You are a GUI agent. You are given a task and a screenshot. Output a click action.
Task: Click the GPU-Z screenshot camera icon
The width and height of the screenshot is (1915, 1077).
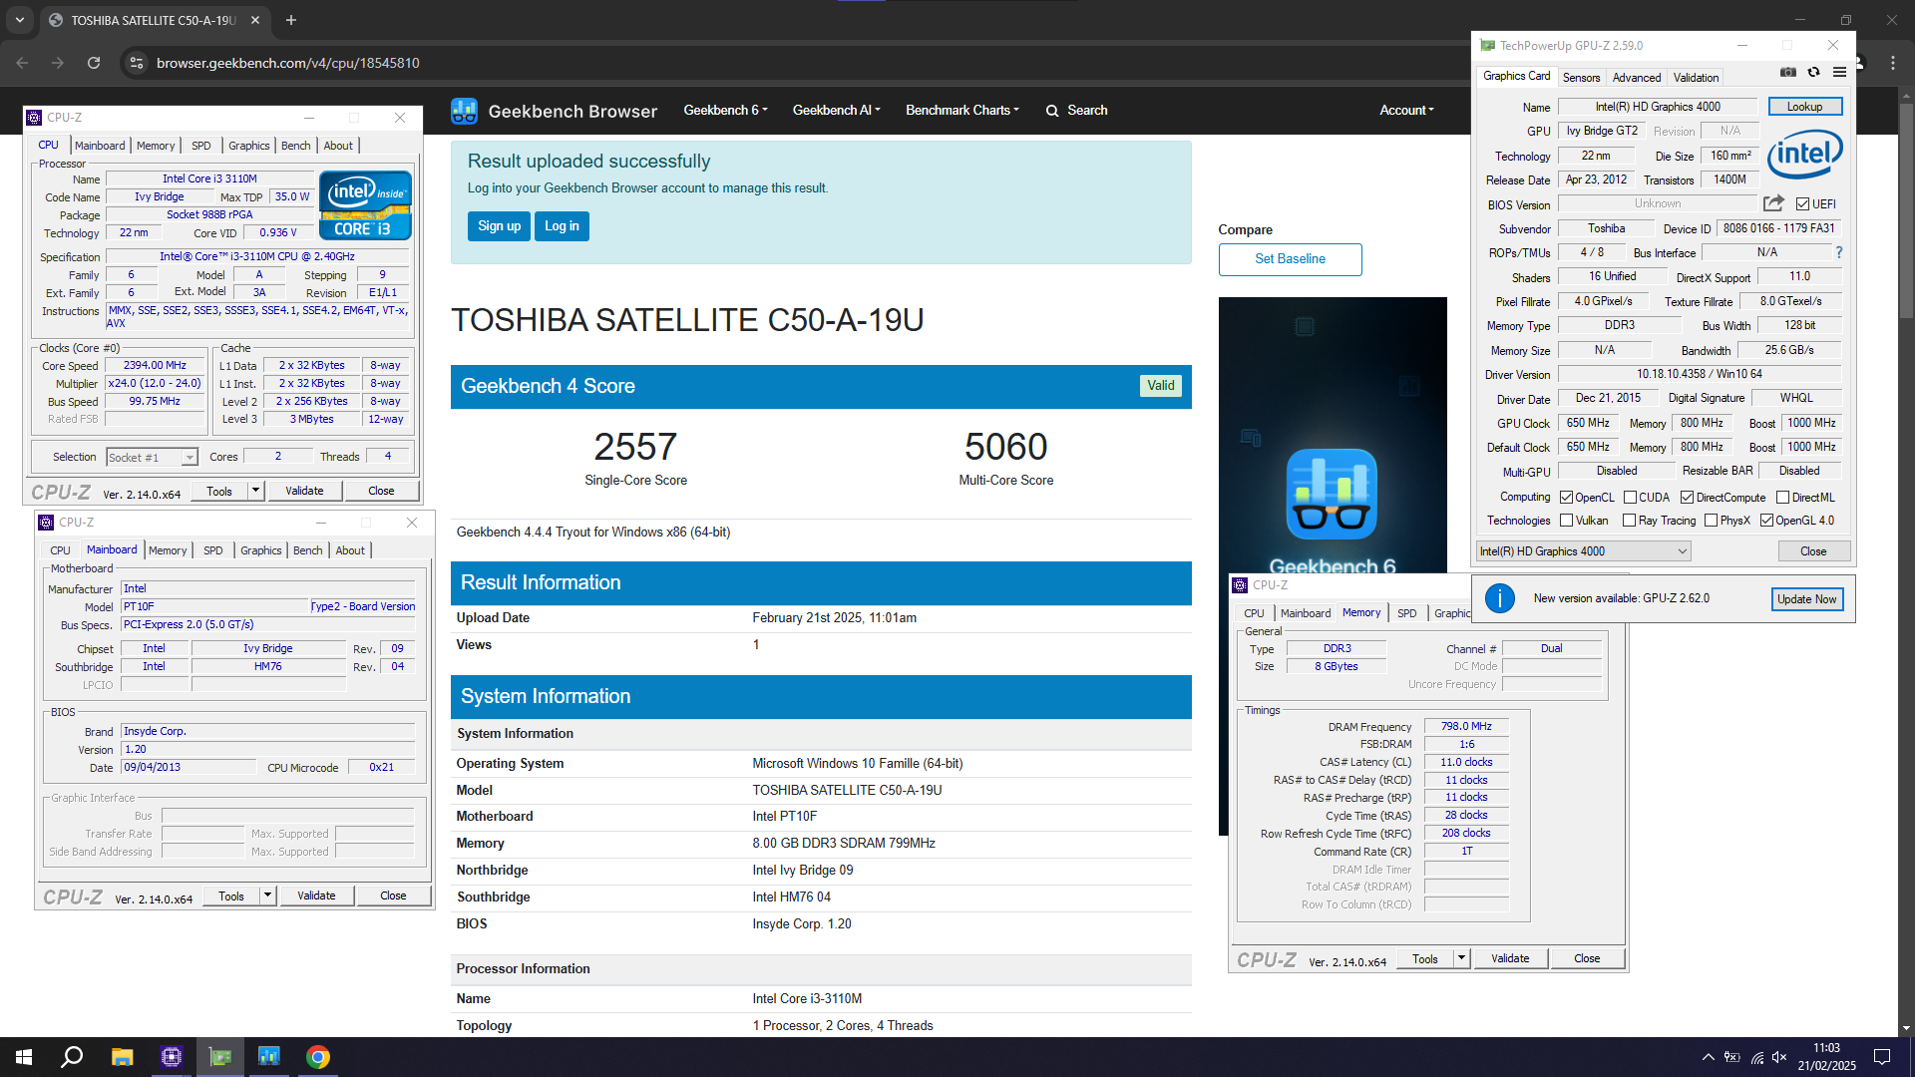pyautogui.click(x=1788, y=73)
